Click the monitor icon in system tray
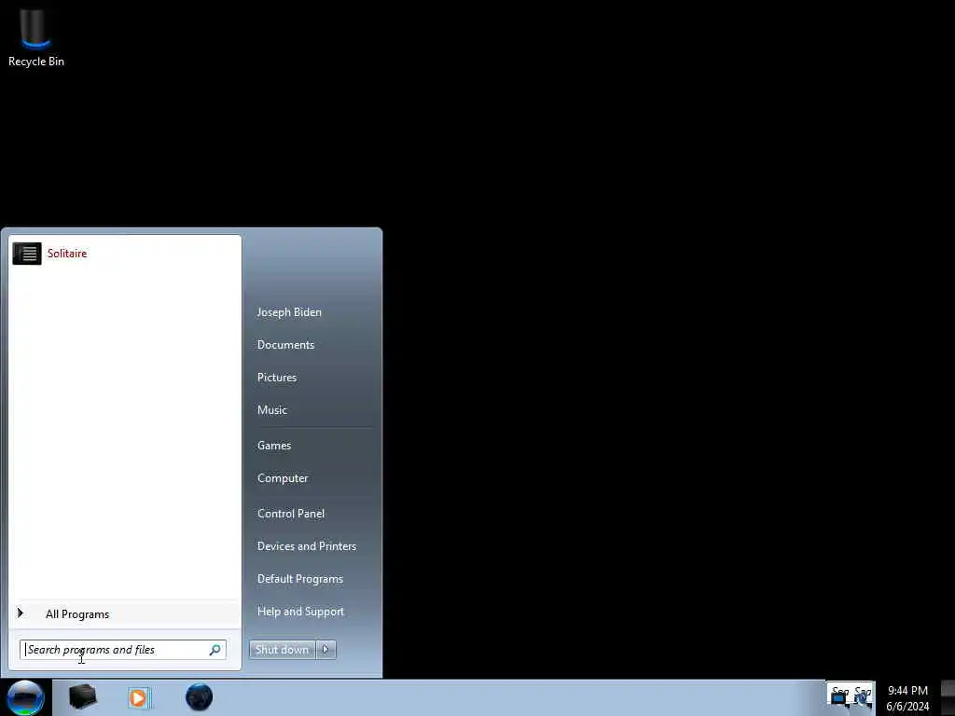This screenshot has width=955, height=716. pos(839,698)
